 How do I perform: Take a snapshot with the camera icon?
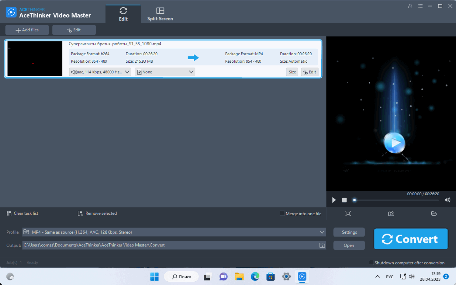[391, 214]
